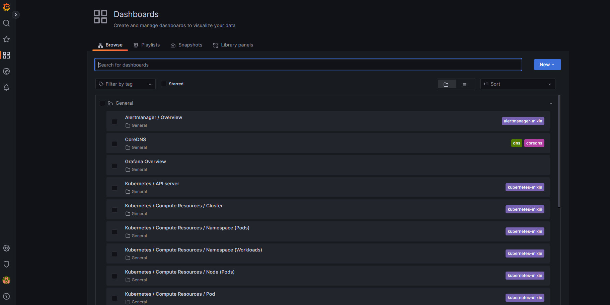Open the Filter by tag dropdown
Screen dimensions: 610x305
point(126,84)
